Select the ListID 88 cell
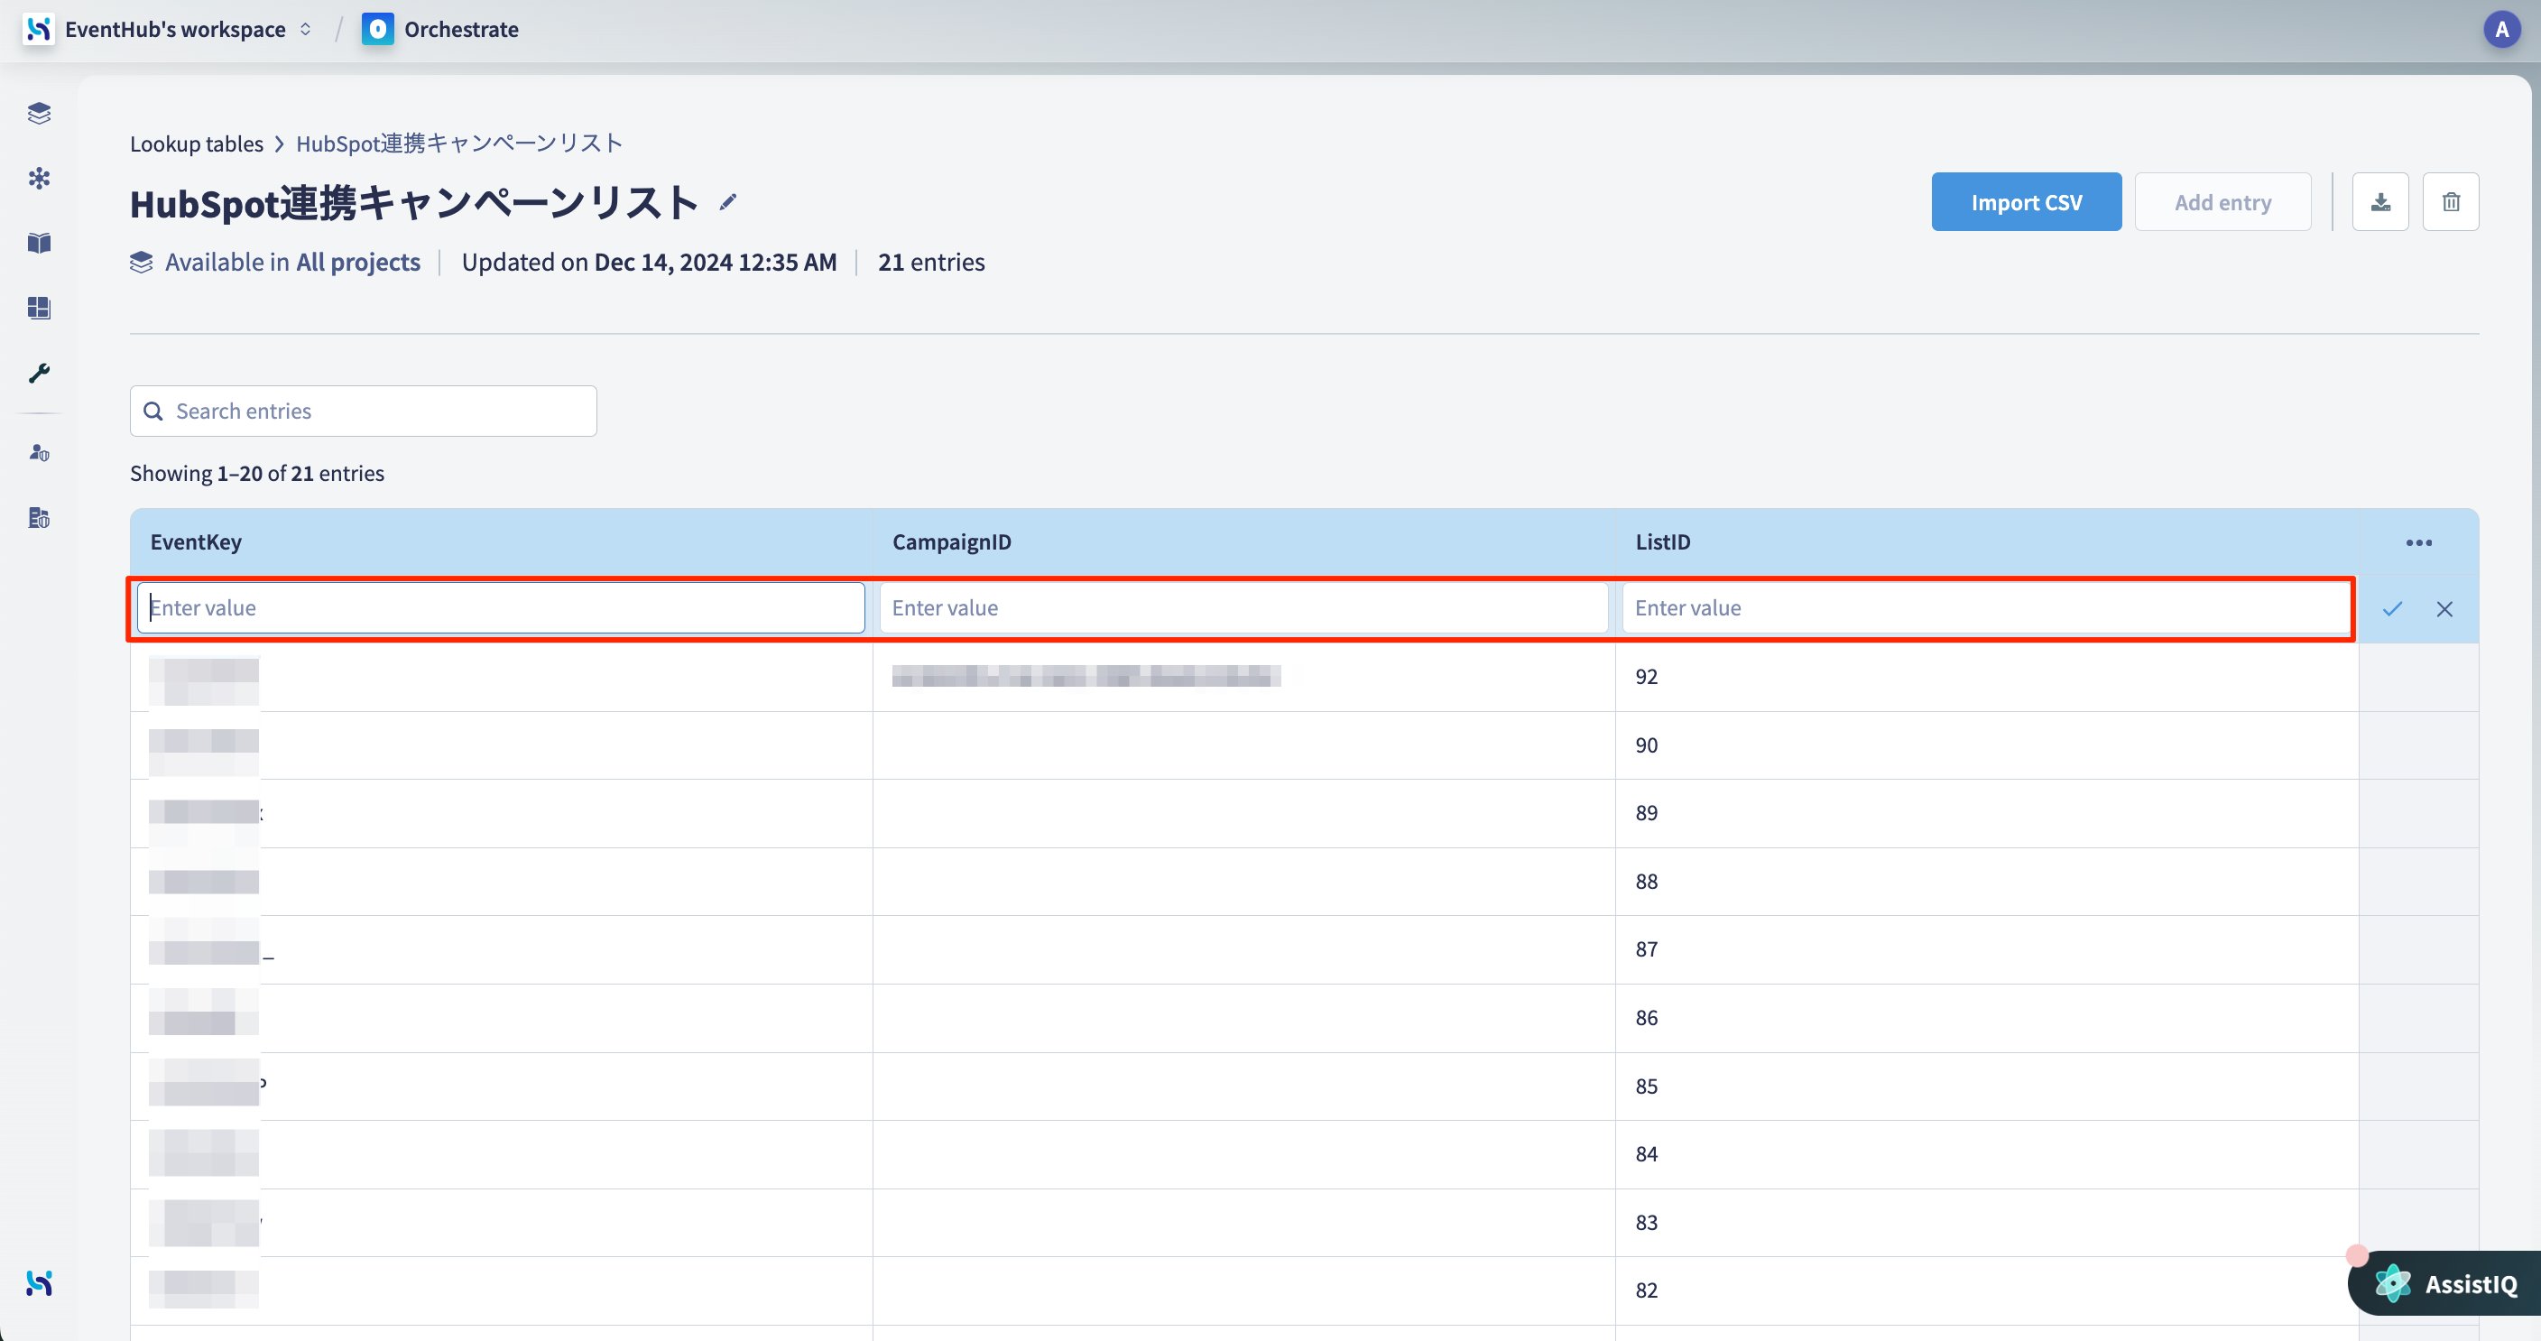Screen dimensions: 2541x1341 pyautogui.click(x=1986, y=881)
